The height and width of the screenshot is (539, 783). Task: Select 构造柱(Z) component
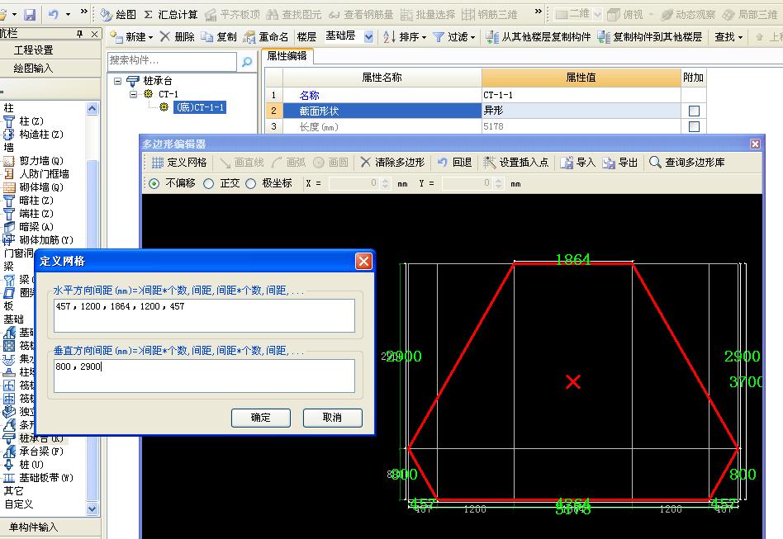33,135
